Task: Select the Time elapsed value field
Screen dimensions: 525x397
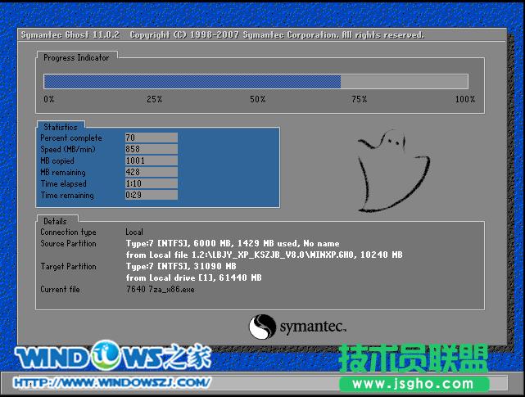Action: 151,184
